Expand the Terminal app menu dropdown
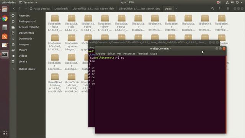Viewport: 245px width, 138px height. tap(28, 2)
